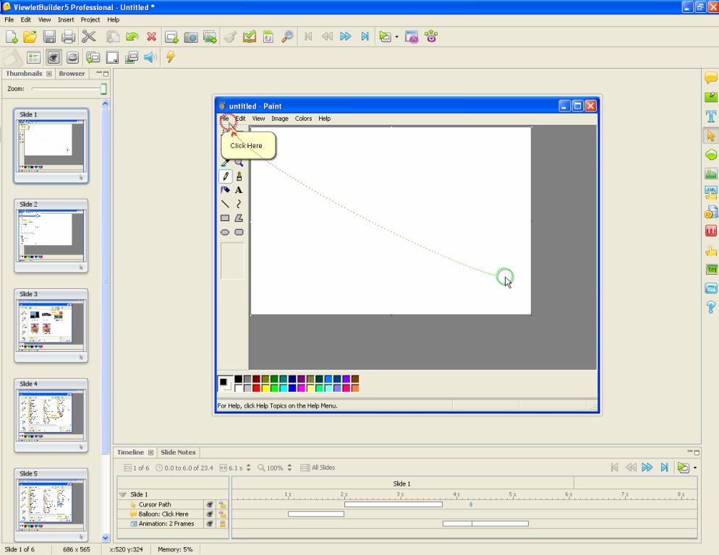The width and height of the screenshot is (719, 555).
Task: Click the All Slides timeline button
Action: point(318,468)
